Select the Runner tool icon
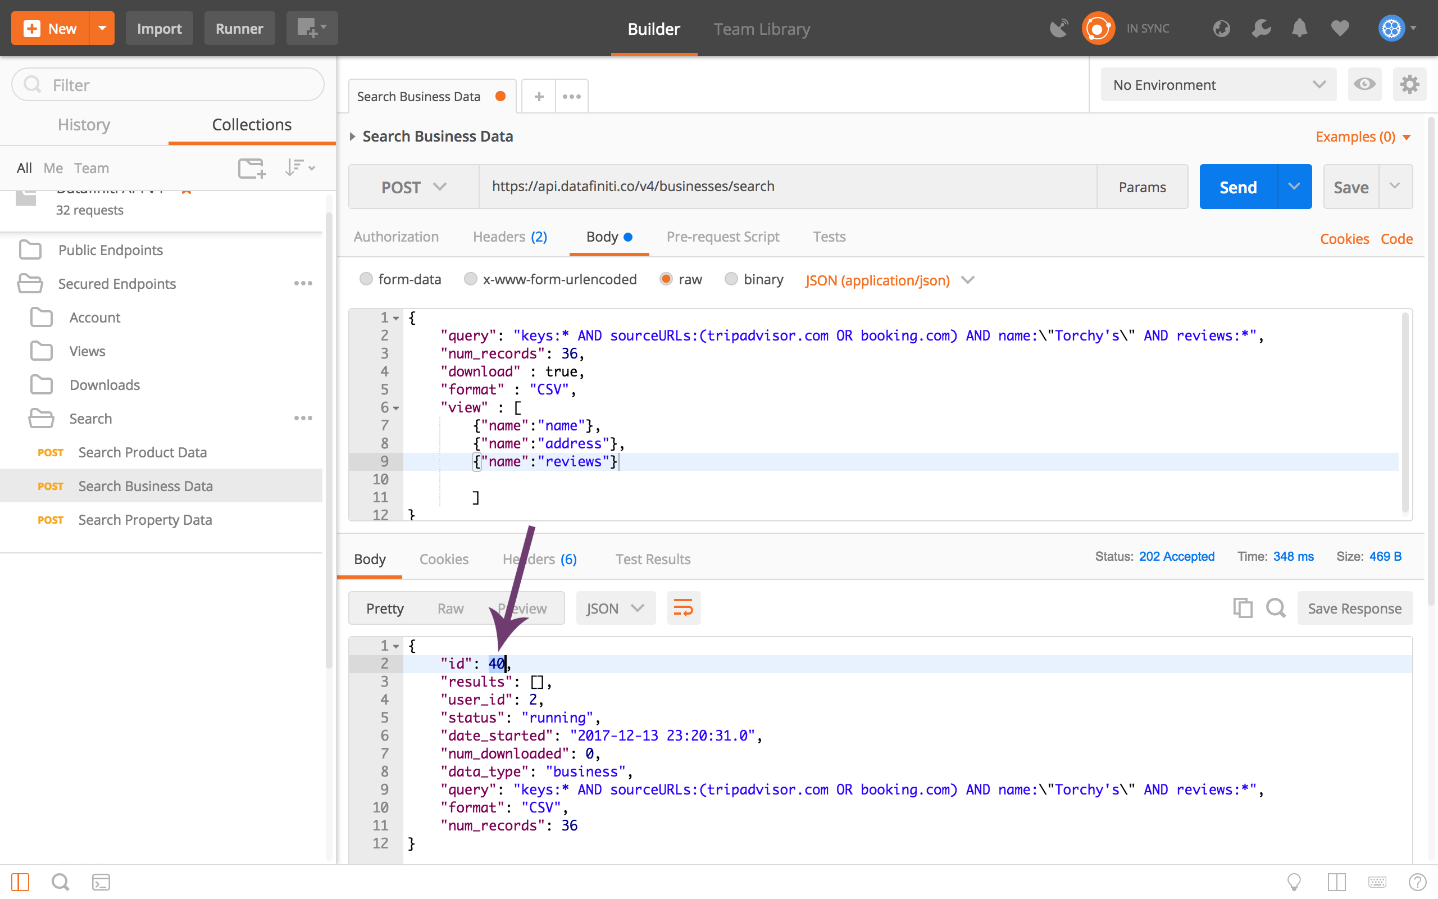1438x899 pixels. coord(238,28)
